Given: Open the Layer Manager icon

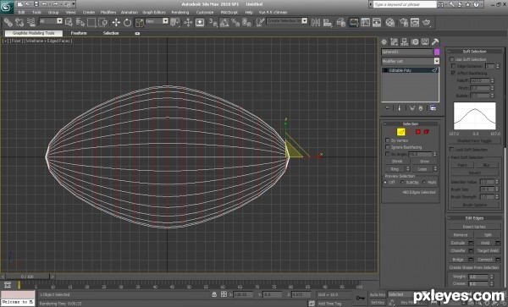Looking at the screenshot, I should (x=340, y=22).
